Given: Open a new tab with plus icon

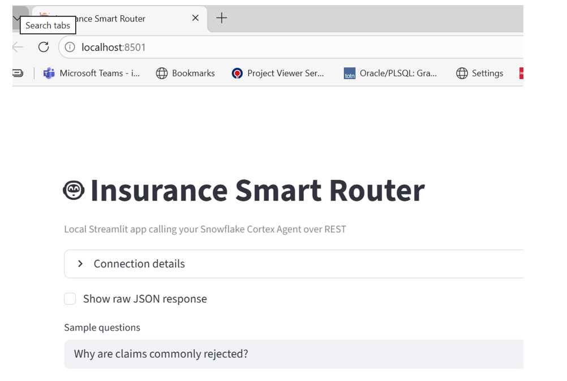Looking at the screenshot, I should 222,18.
